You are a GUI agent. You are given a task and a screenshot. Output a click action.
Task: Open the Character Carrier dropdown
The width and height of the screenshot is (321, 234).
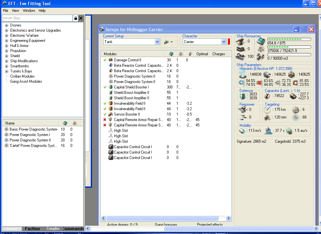224,42
